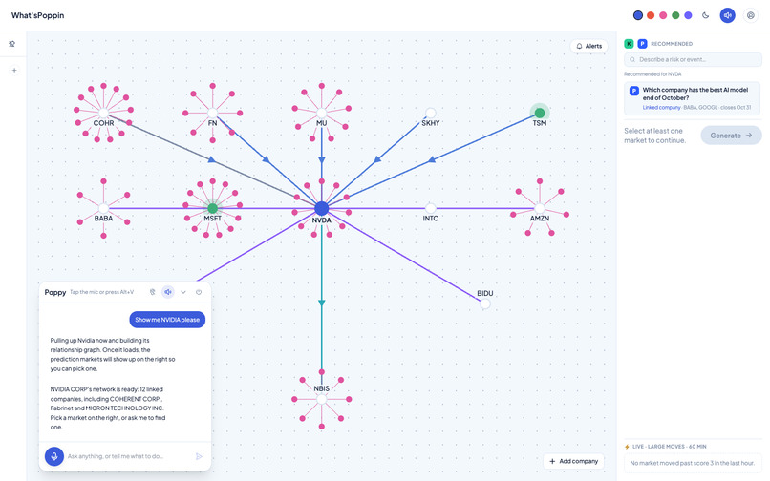Open the Alerts button
The image size is (770, 481).
pos(588,46)
